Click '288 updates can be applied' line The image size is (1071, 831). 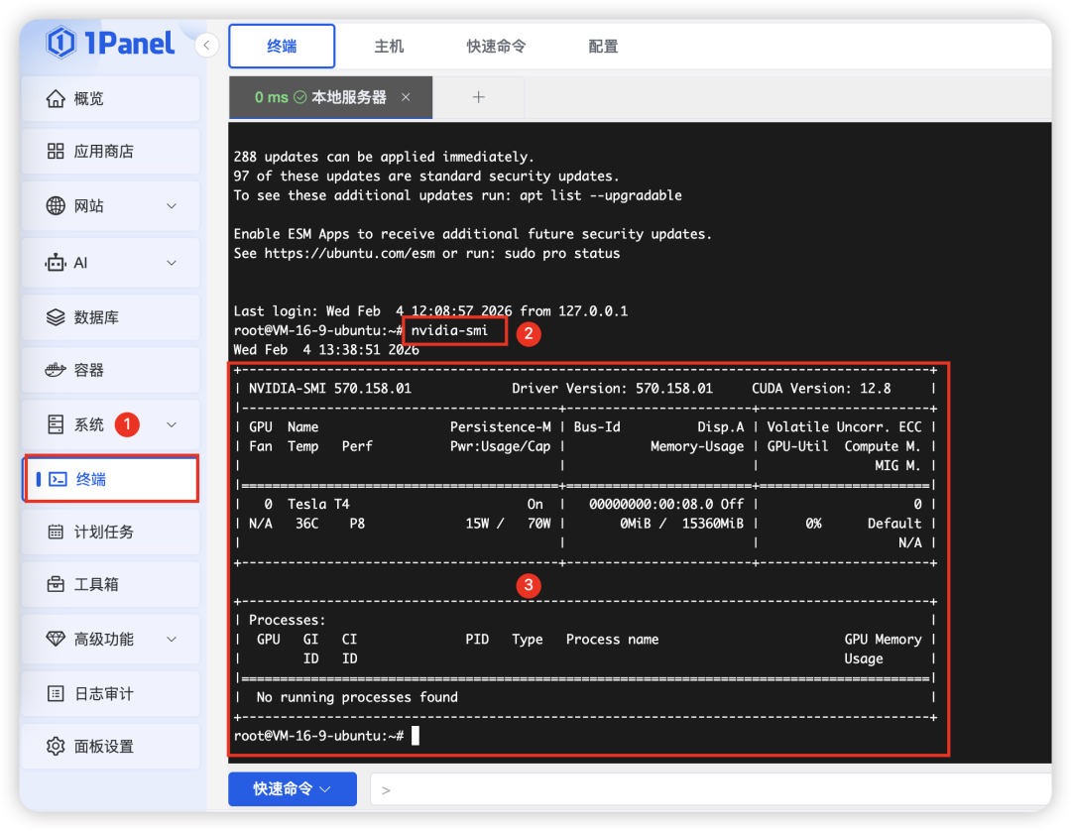pyautogui.click(x=383, y=157)
